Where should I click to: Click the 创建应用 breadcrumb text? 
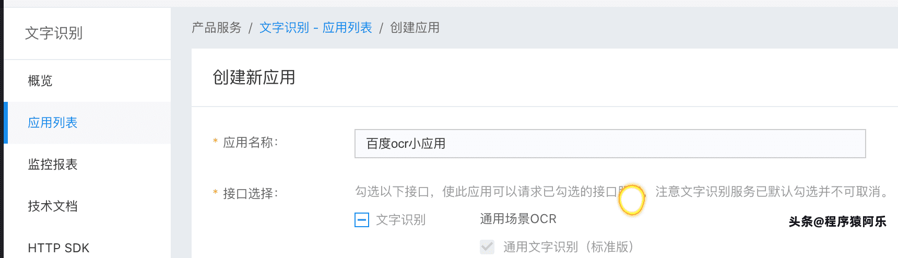pyautogui.click(x=415, y=28)
